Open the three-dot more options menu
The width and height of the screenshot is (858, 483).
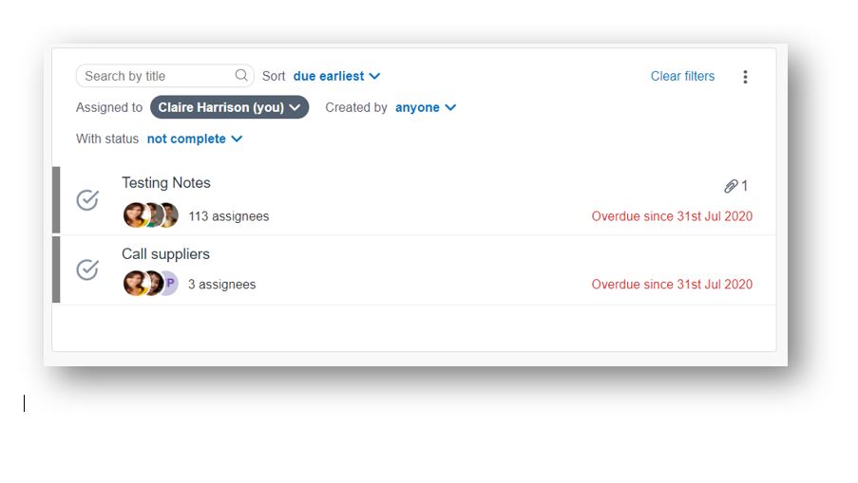click(x=745, y=77)
